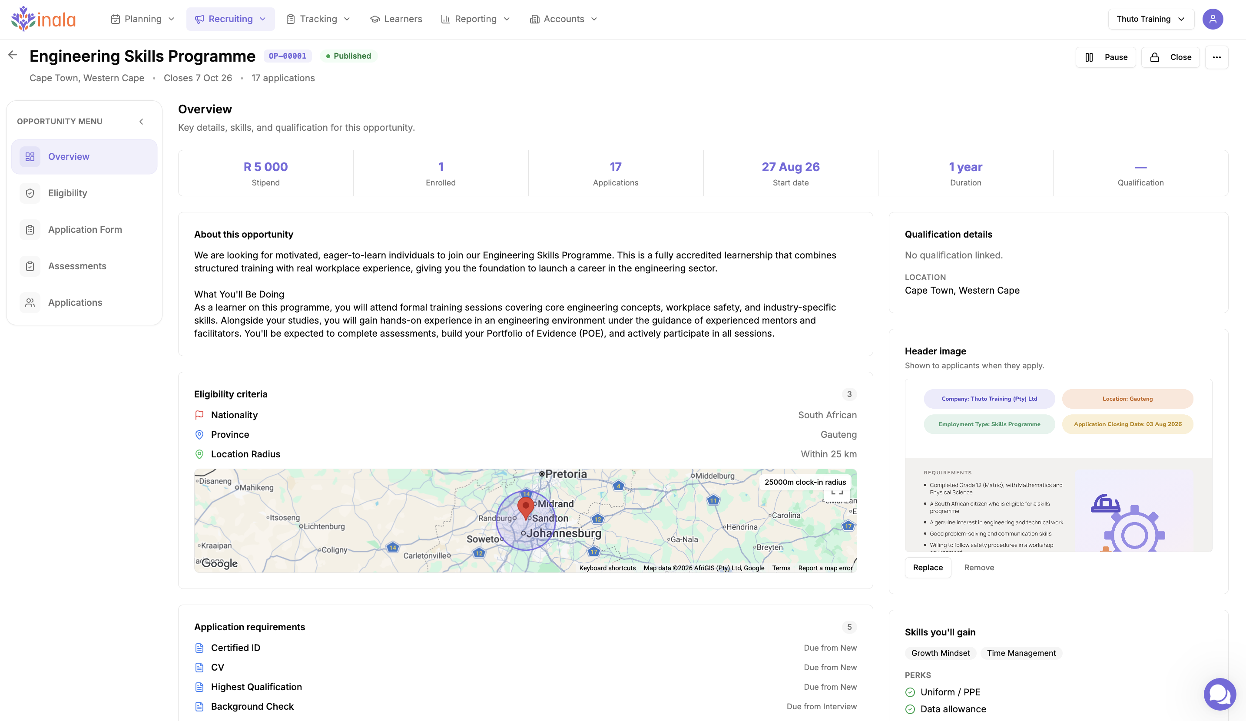Click the OP-00001 reference badge
This screenshot has width=1246, height=721.
(x=287, y=56)
